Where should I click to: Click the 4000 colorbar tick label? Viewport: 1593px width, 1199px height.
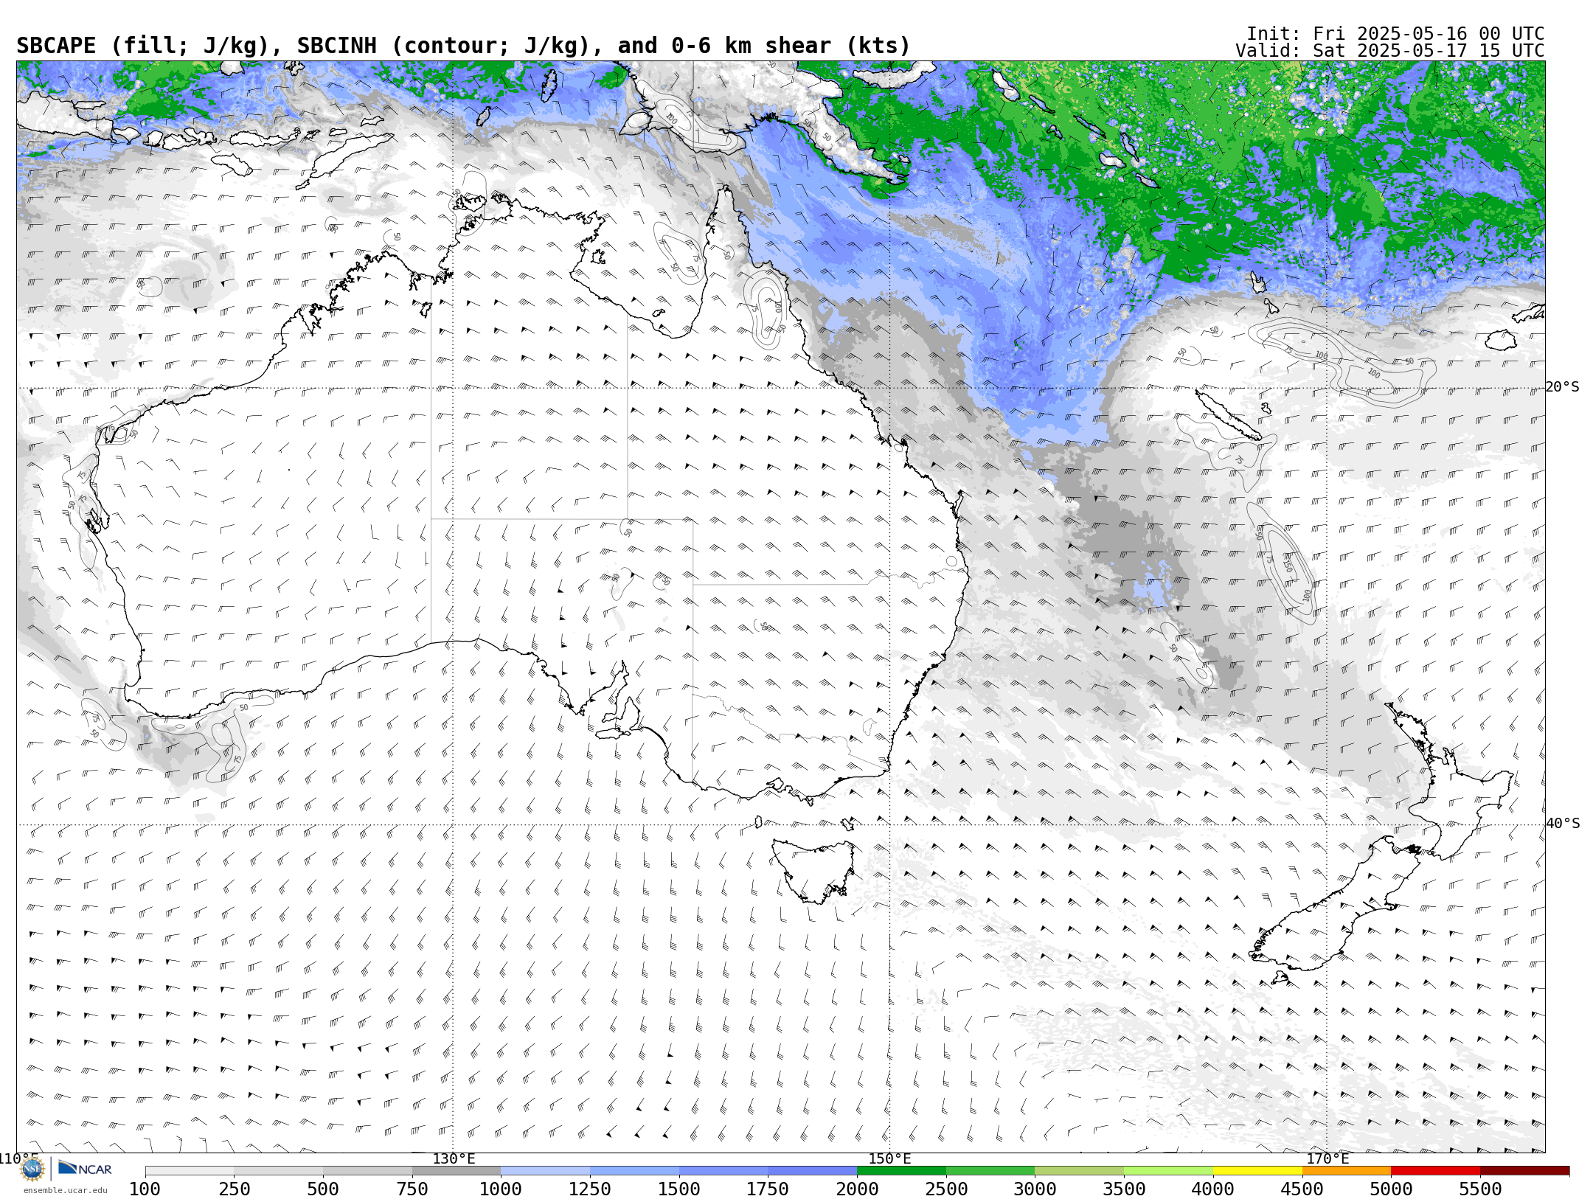click(x=1213, y=1189)
